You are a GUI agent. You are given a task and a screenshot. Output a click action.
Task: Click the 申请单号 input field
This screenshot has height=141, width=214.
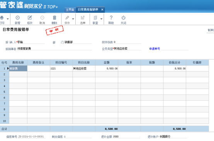tap(175, 49)
